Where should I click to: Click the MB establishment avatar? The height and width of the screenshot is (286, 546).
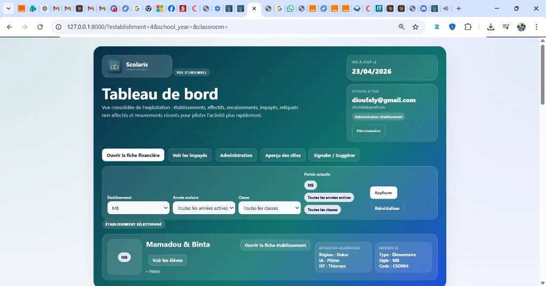point(124,257)
